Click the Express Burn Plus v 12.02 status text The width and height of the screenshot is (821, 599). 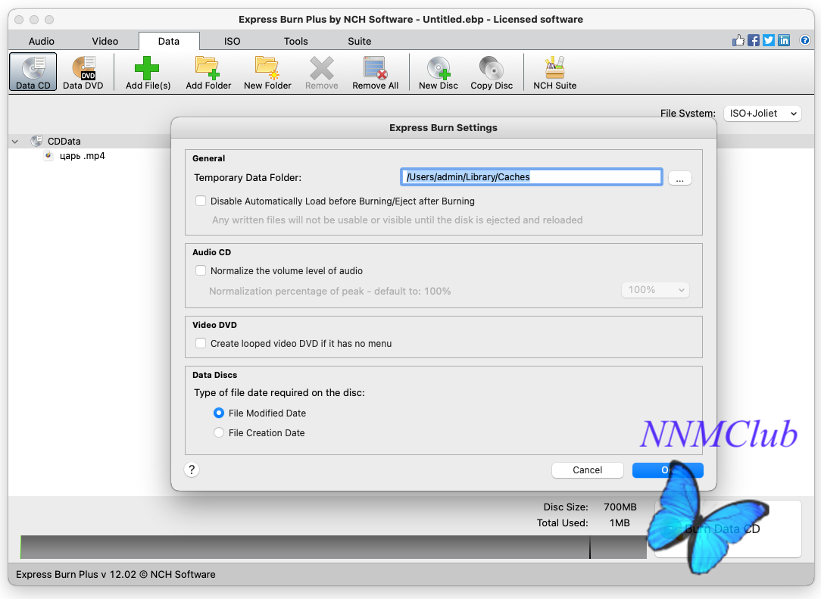point(116,575)
